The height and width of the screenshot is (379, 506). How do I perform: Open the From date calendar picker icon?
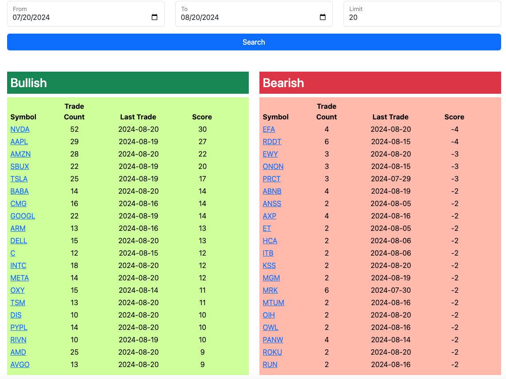(x=154, y=17)
